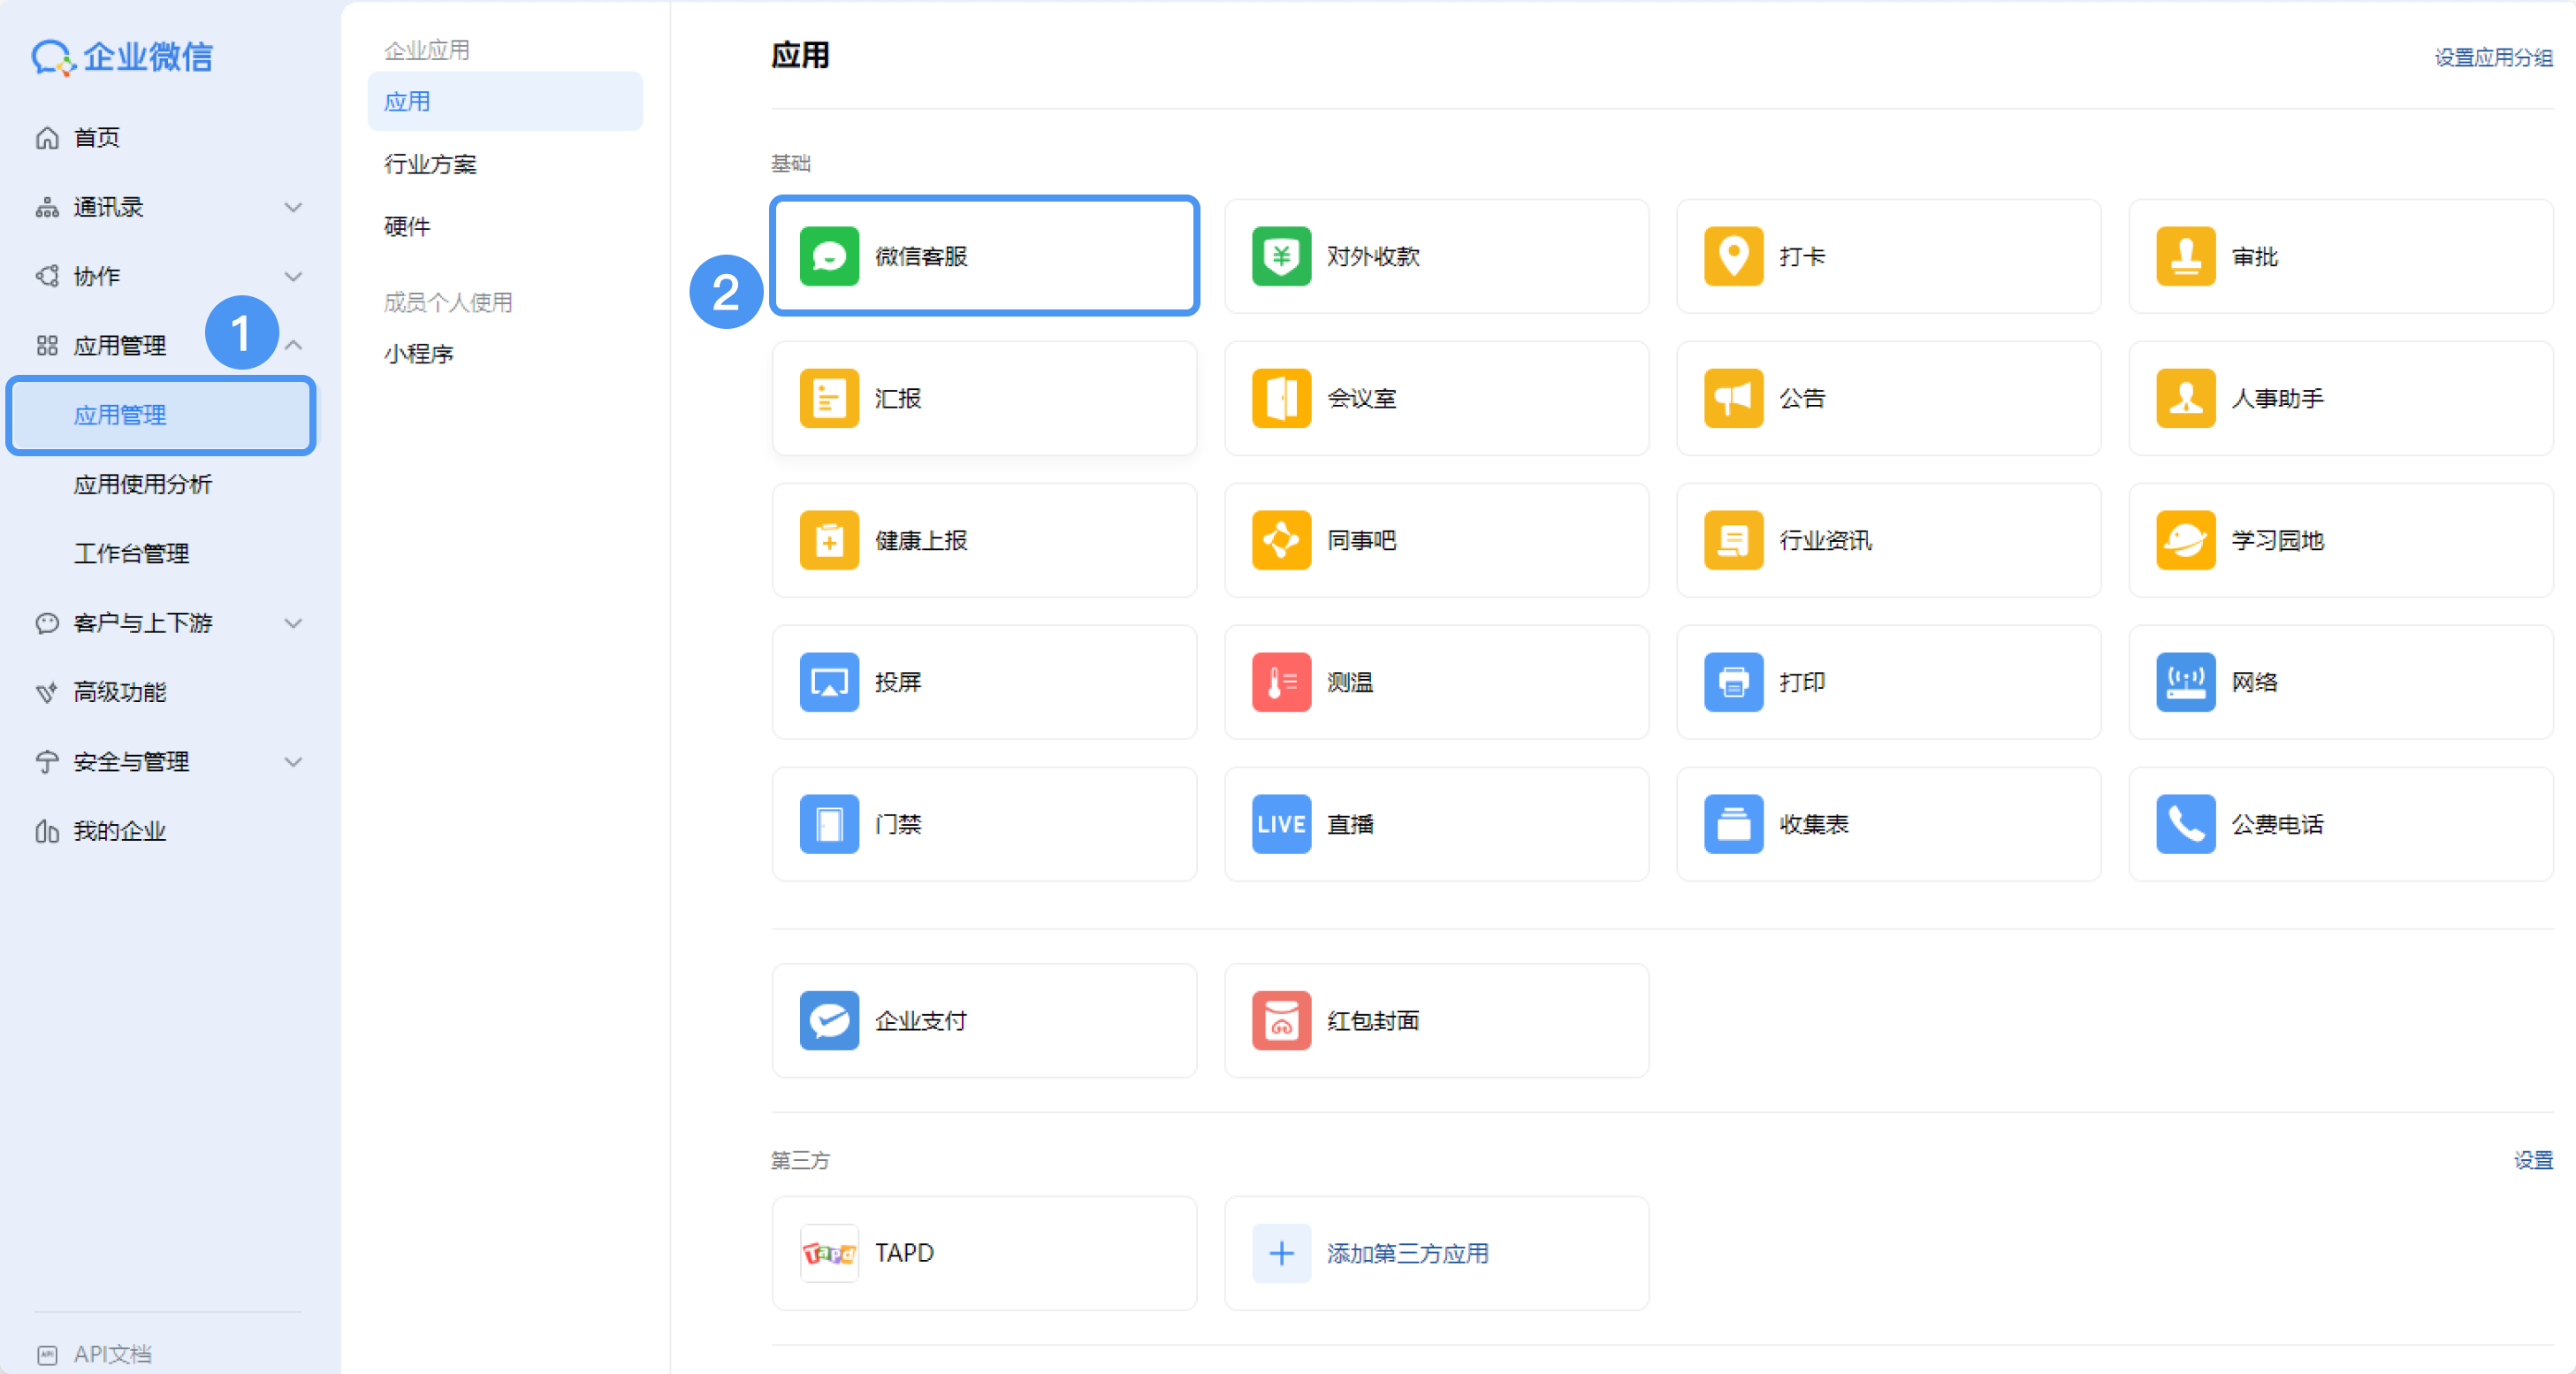Open the 直播 LIVE icon

coord(1281,824)
